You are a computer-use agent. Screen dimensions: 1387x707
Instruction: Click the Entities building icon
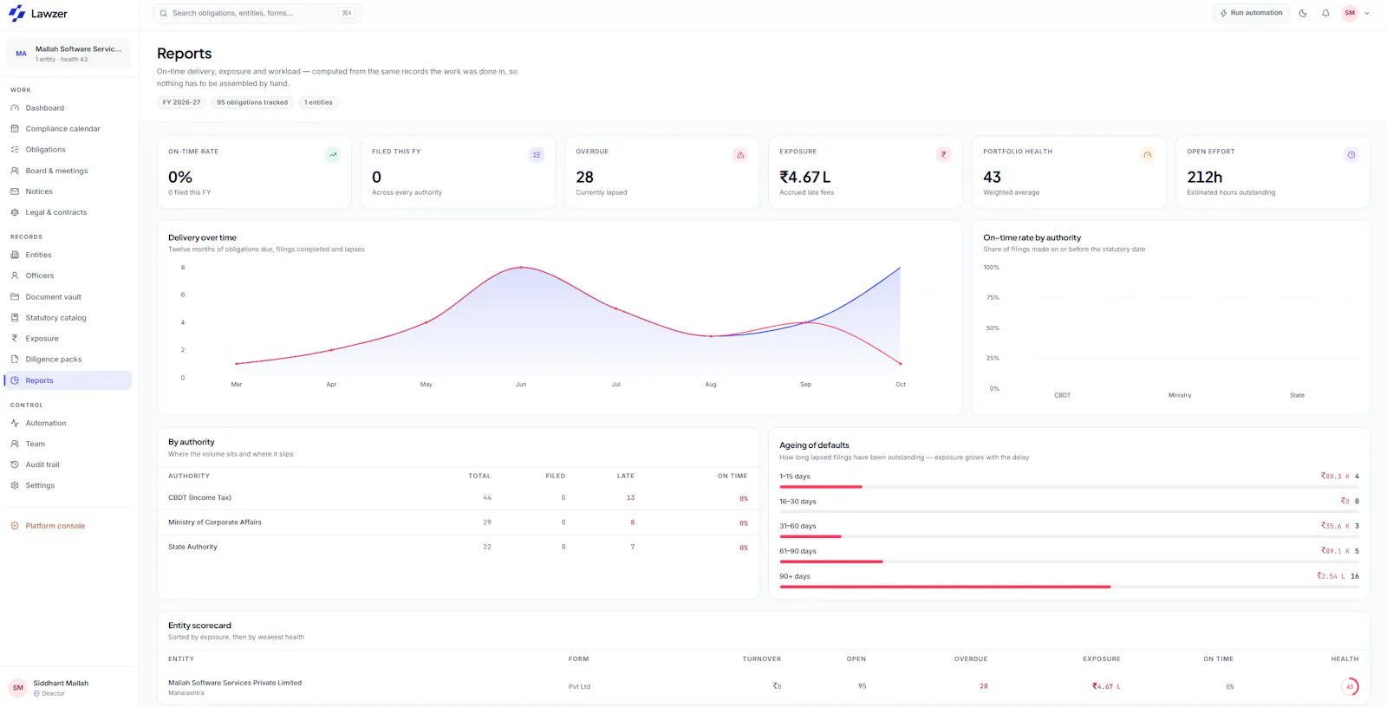click(x=15, y=255)
